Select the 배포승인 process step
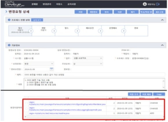This screenshot has width=168, height=122. click(90, 31)
